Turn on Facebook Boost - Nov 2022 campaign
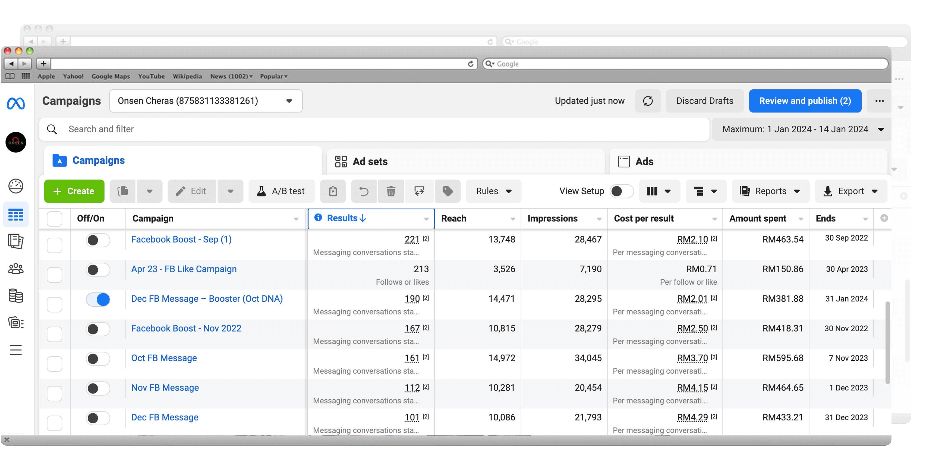942x469 pixels. [98, 329]
